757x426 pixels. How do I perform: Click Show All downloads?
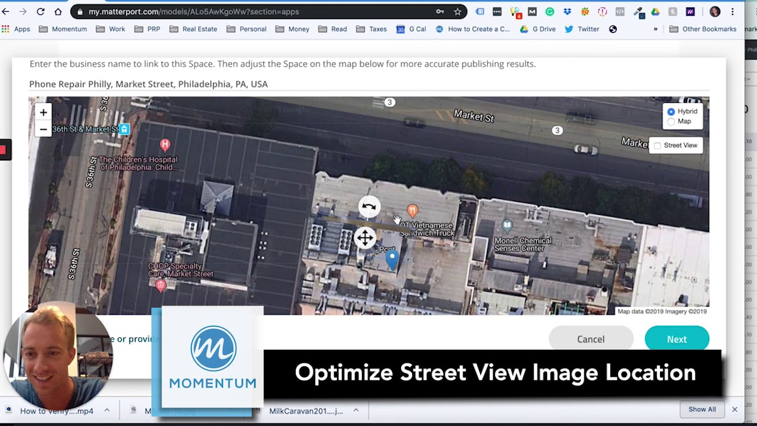coord(702,409)
